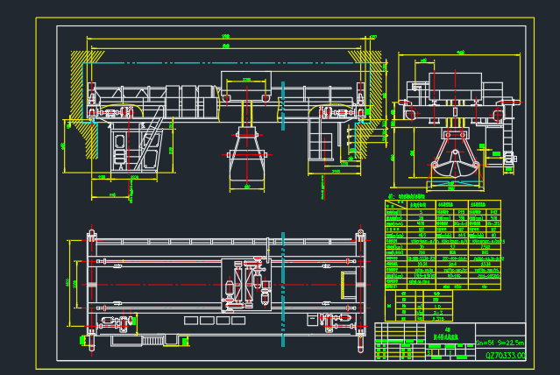560x375 pixels.
Task: Click the Gn=5t S=22.5m specification text
Action: point(500,343)
